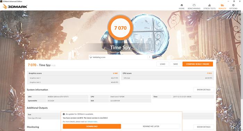Click COMPARE RESULT ONLINE
Screen dimensions: 243x131
(198, 64)
